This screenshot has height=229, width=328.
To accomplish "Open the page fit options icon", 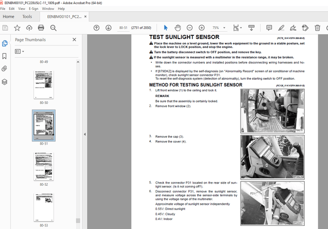I will [236, 28].
